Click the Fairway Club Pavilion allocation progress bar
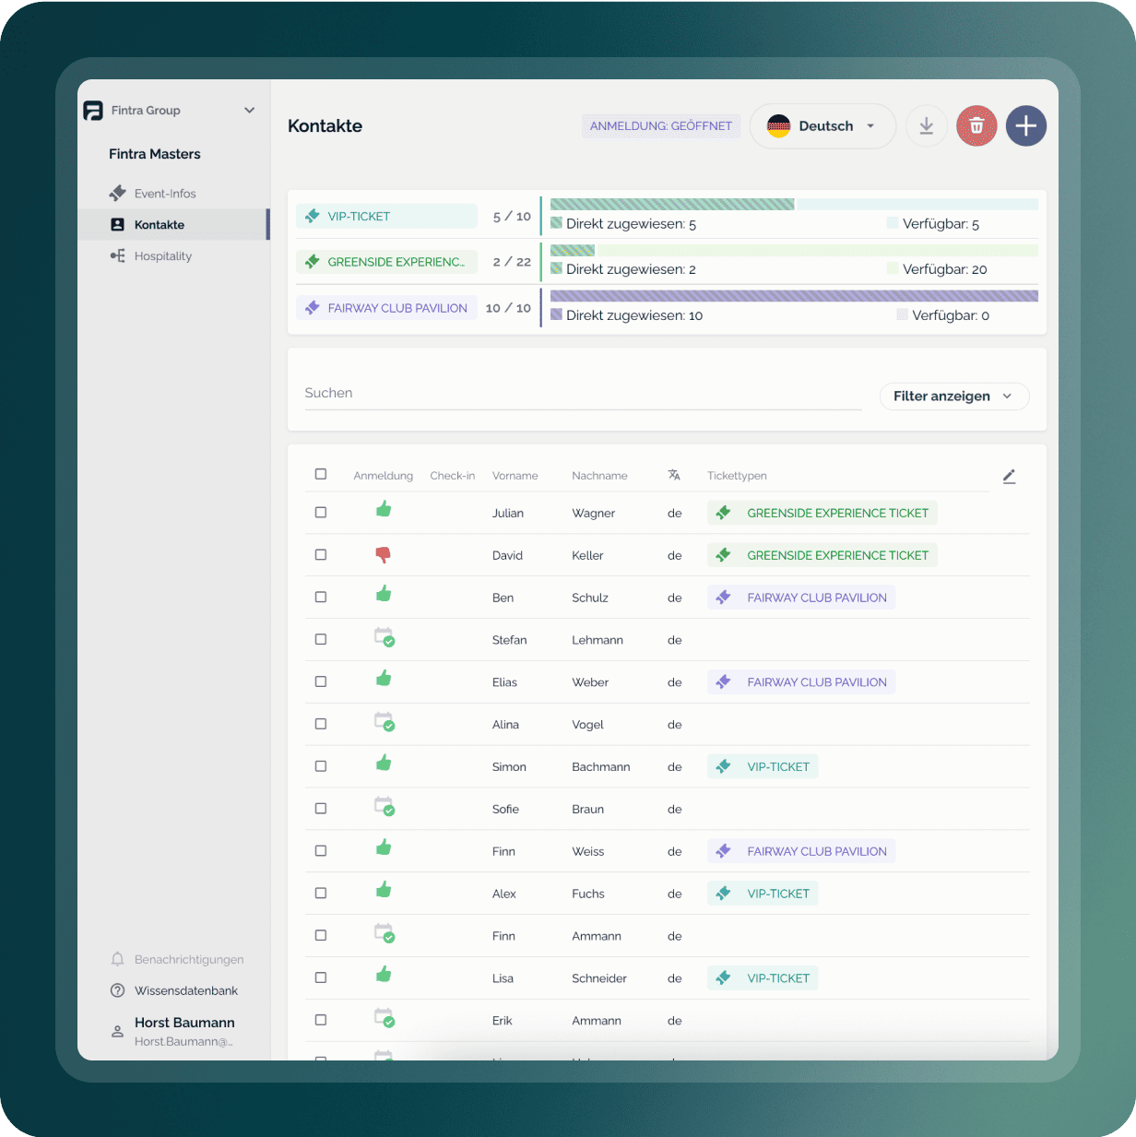The width and height of the screenshot is (1136, 1137). click(794, 296)
